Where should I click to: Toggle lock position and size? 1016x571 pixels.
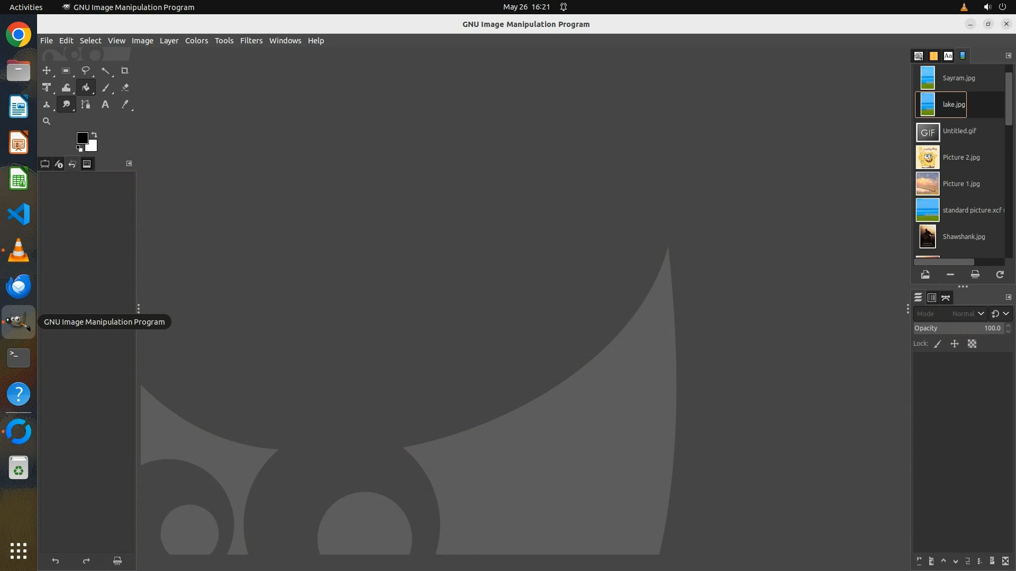(955, 344)
